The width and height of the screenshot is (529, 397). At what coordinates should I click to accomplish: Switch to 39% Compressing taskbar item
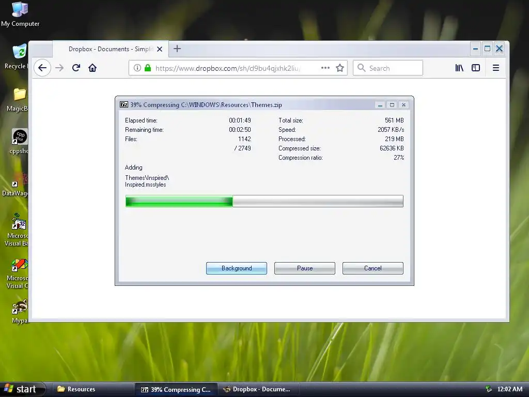click(x=176, y=389)
